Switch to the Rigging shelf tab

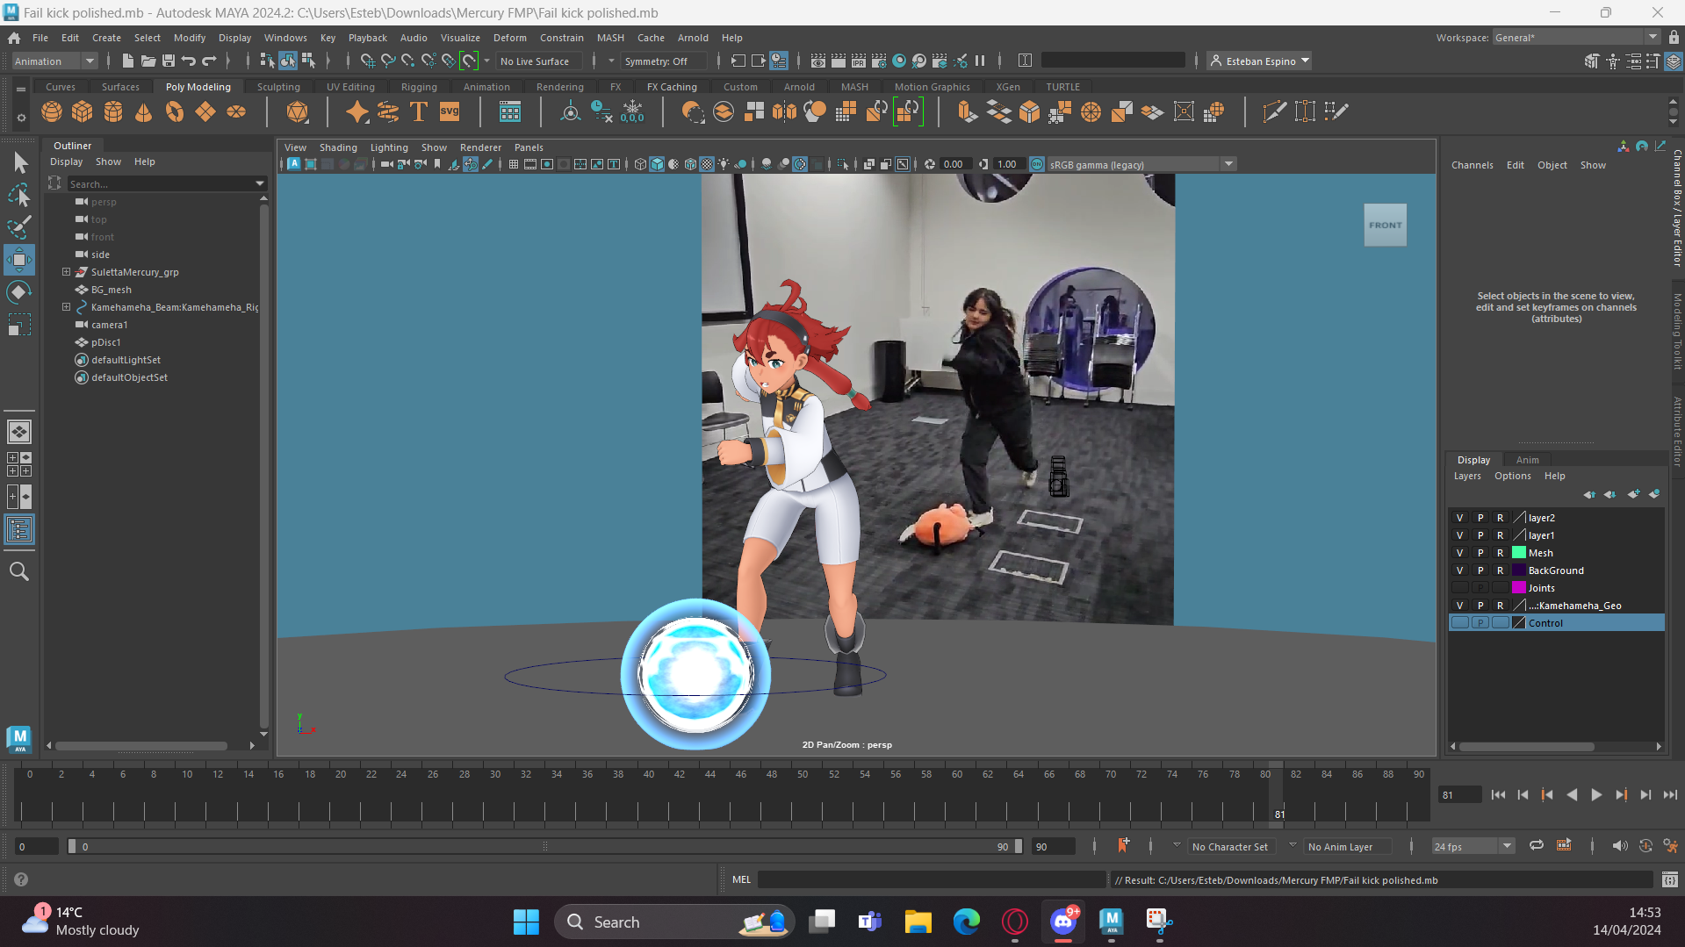point(419,87)
